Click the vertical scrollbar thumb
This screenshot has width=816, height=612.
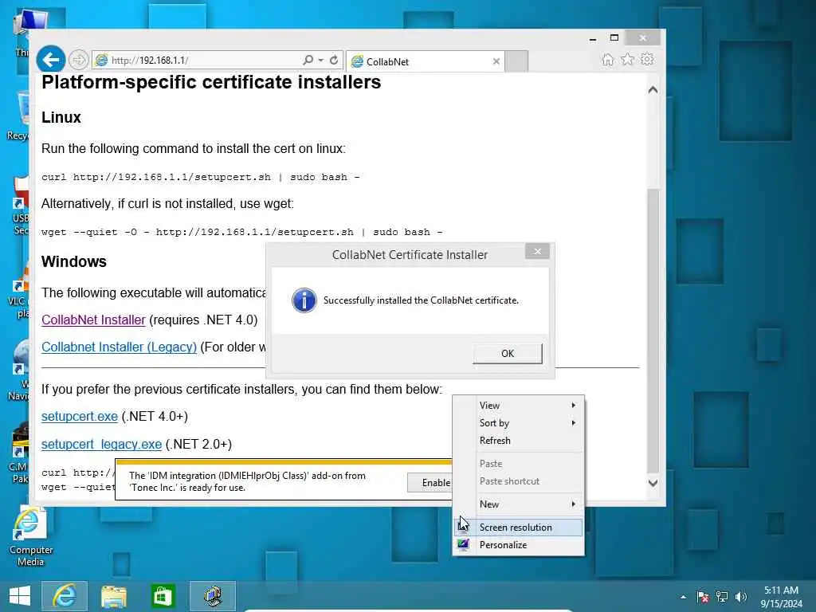click(x=653, y=331)
